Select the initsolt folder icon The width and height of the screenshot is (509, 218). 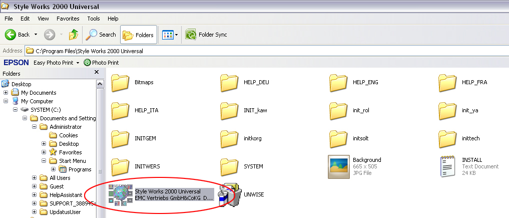[x=338, y=139]
